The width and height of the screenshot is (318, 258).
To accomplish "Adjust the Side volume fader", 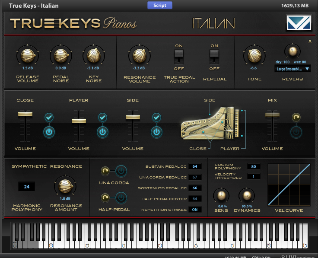I will point(133,117).
